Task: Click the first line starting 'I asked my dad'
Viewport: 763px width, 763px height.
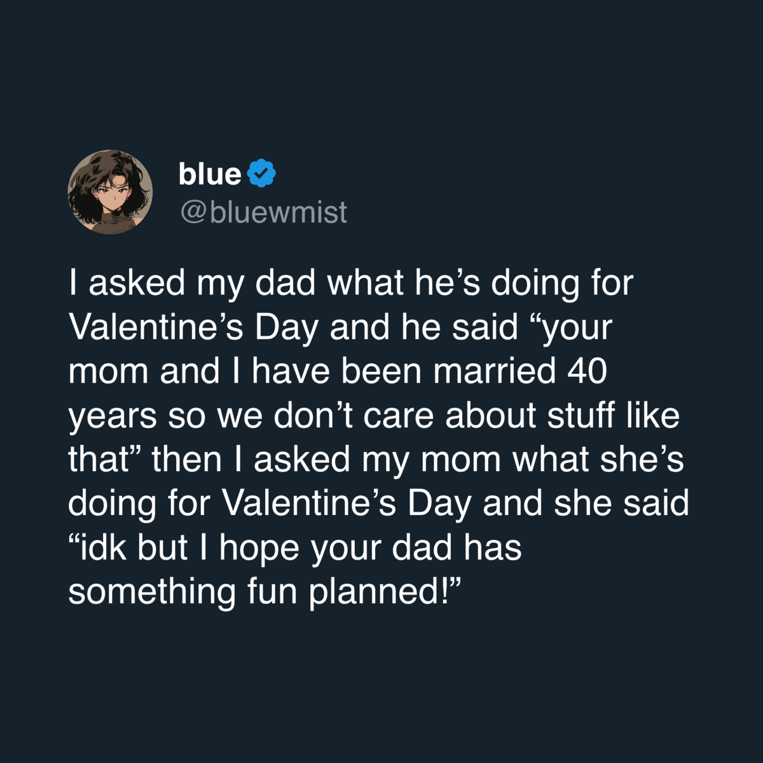Action: [350, 283]
